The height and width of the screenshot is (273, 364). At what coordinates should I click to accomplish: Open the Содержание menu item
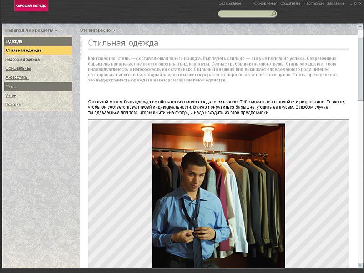230,4
